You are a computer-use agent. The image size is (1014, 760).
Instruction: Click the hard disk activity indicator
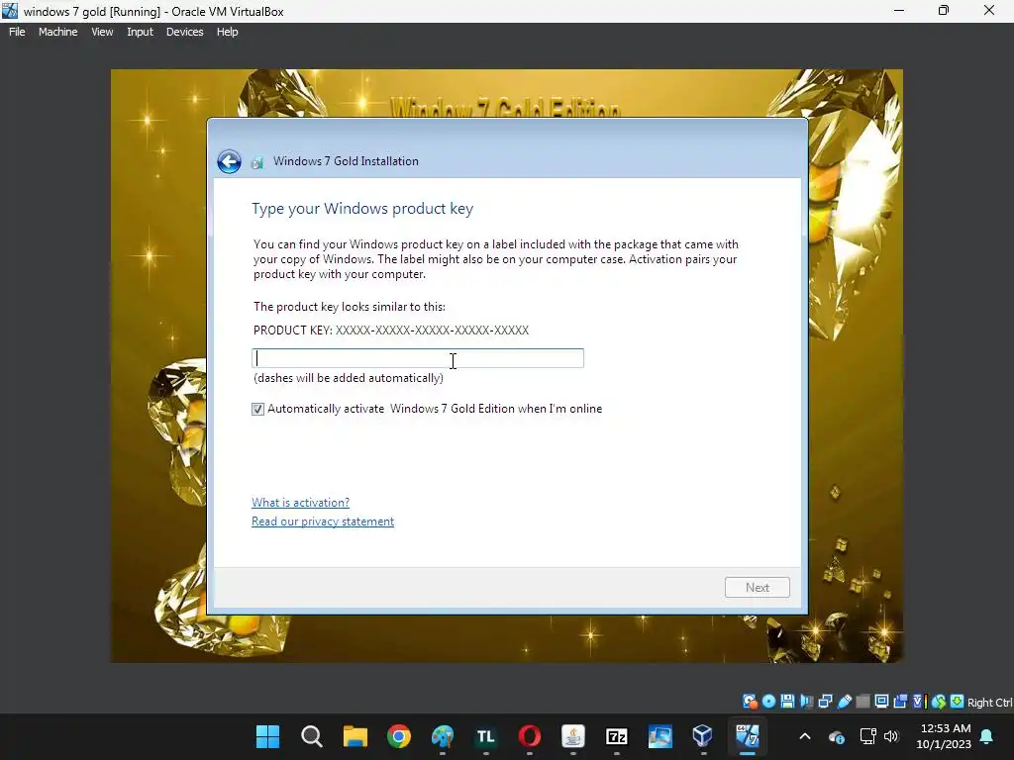click(x=750, y=702)
